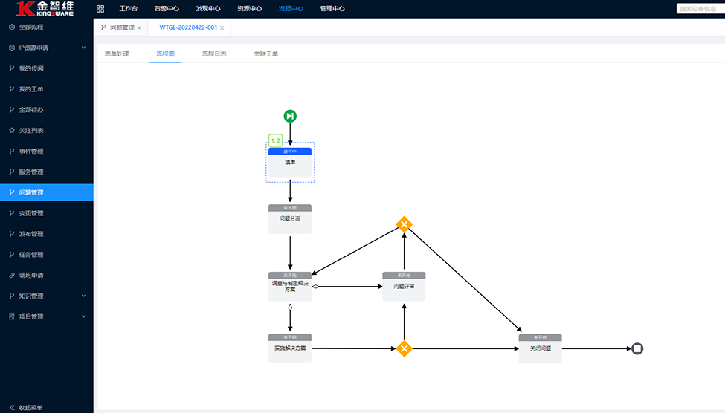
Task: Expand the 项目管理 chevron
Action: (x=84, y=317)
